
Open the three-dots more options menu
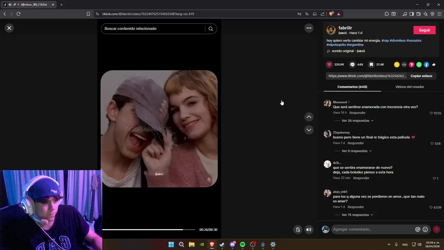pos(309,28)
